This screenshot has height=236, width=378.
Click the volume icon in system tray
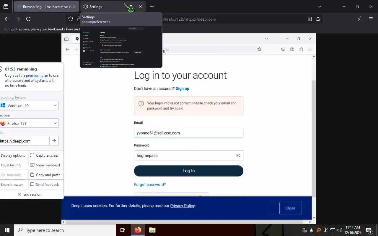pyautogui.click(x=340, y=230)
